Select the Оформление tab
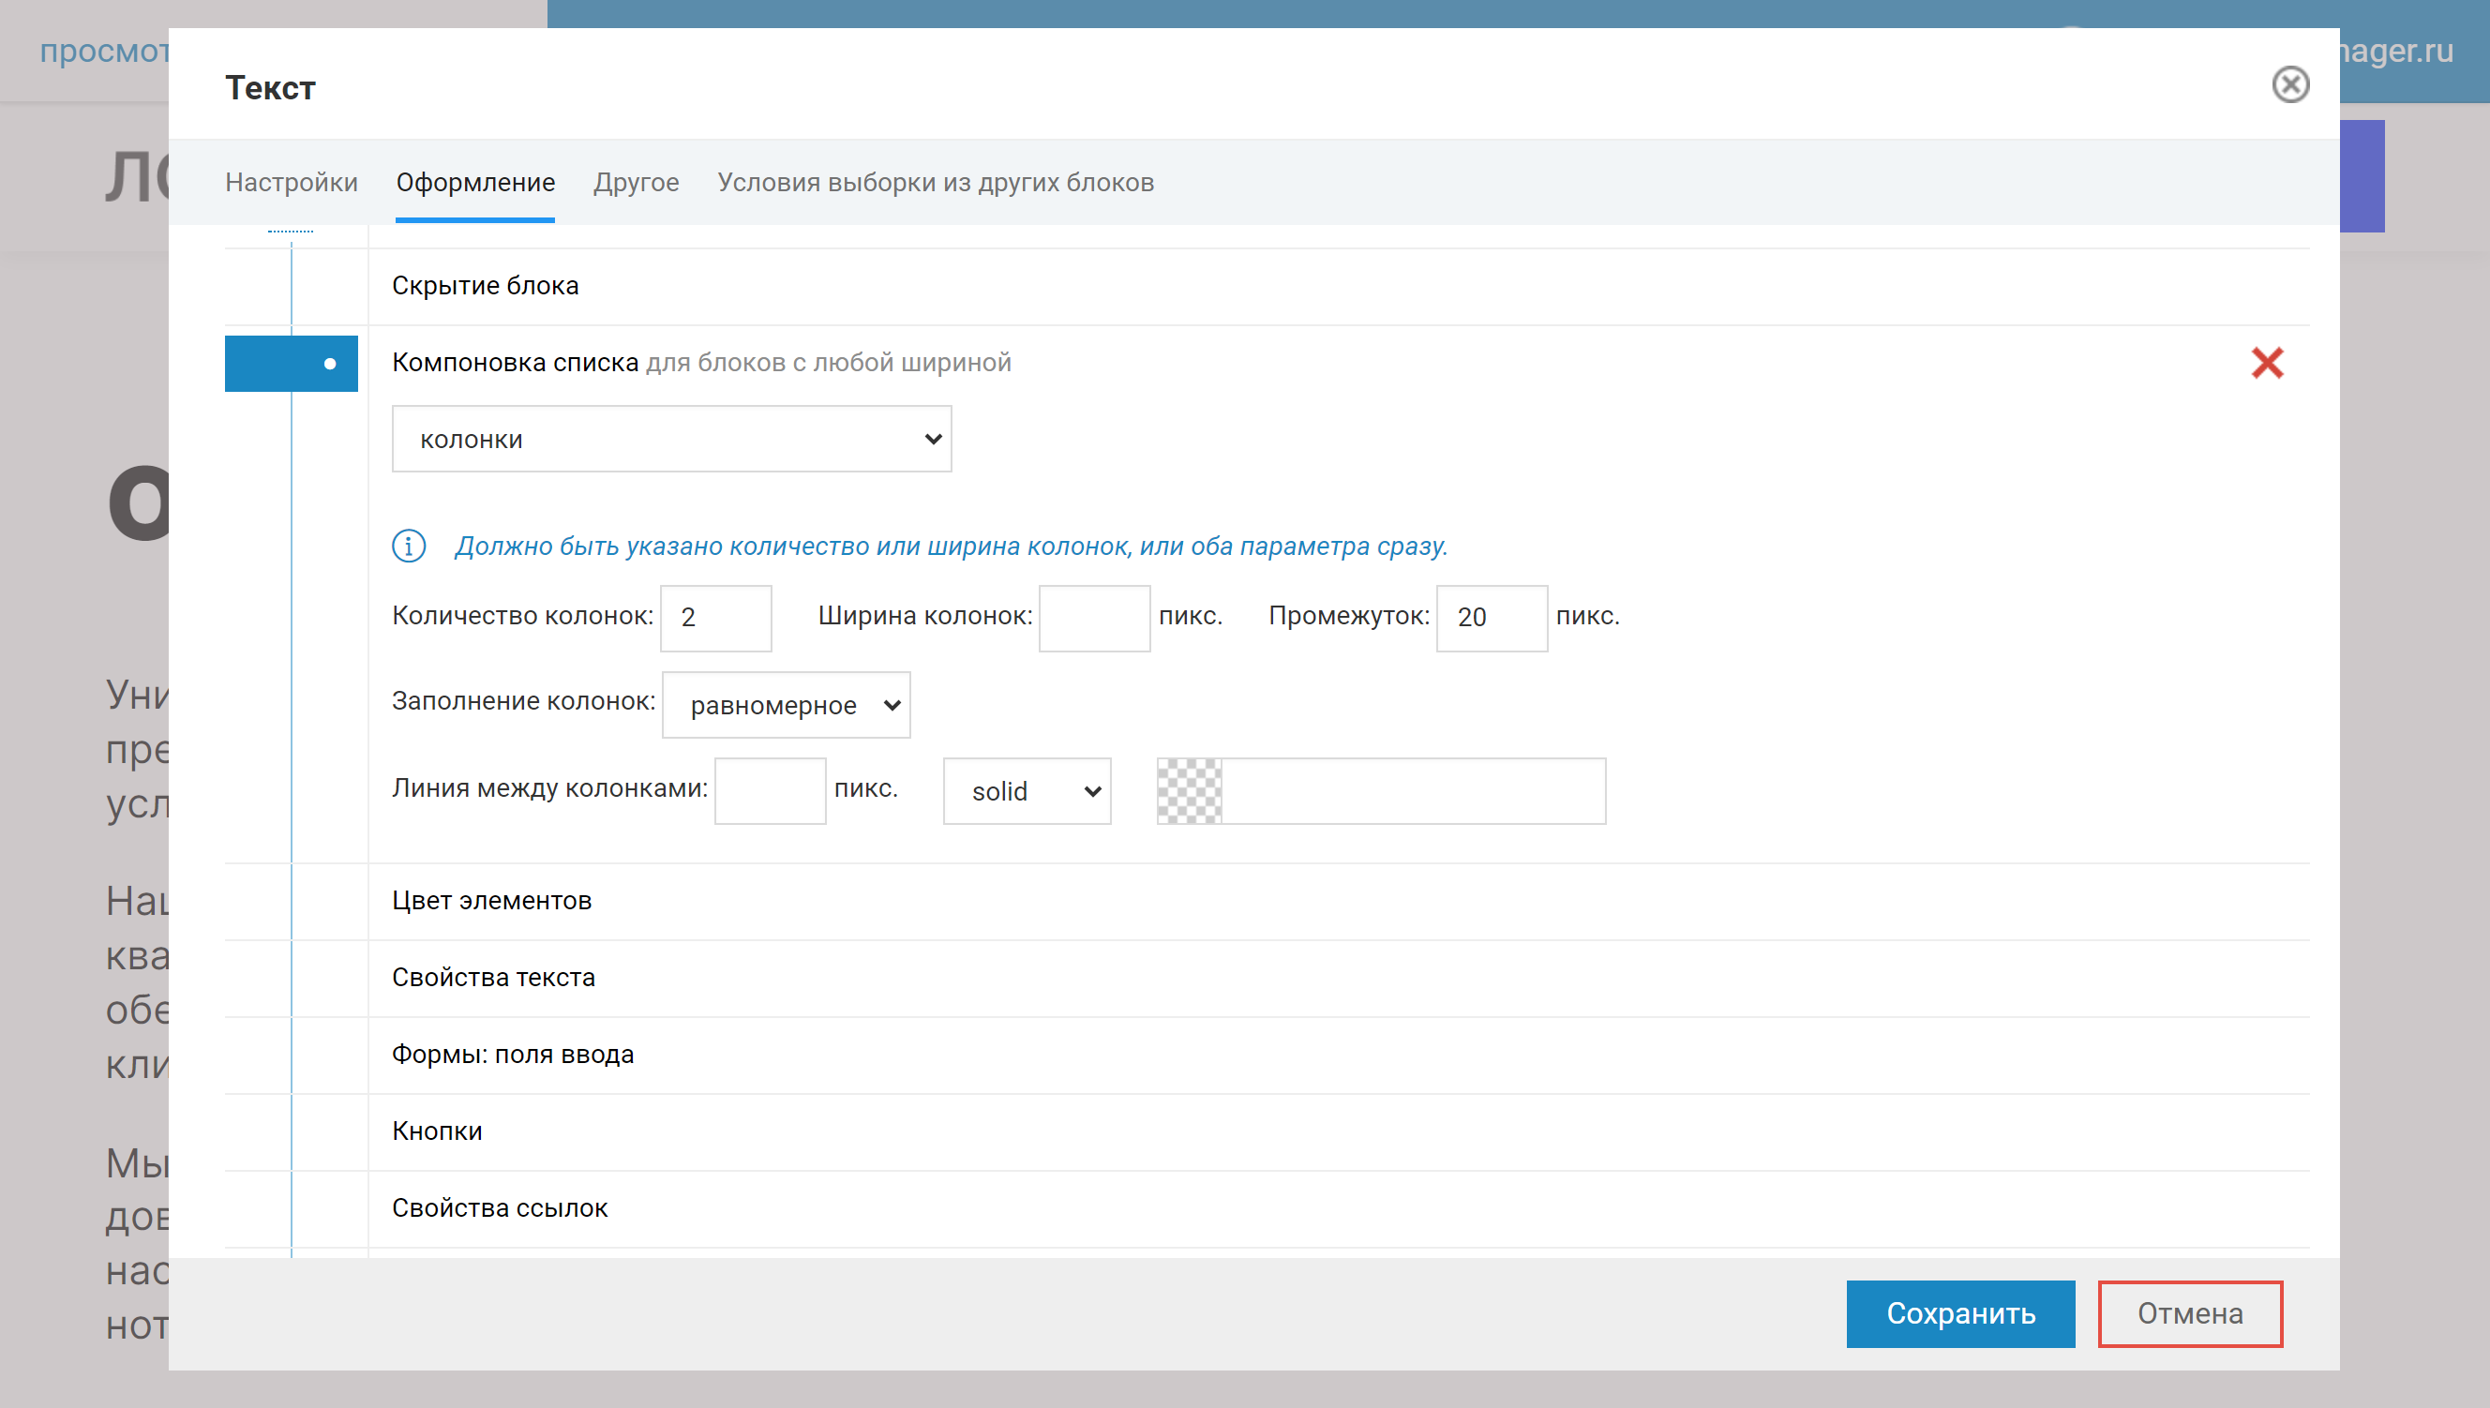 474,182
